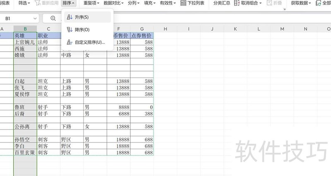This screenshot has width=331, height=176.
Task: Select the 野区 cell in 李白 row
Action: pyautogui.click(x=72, y=146)
